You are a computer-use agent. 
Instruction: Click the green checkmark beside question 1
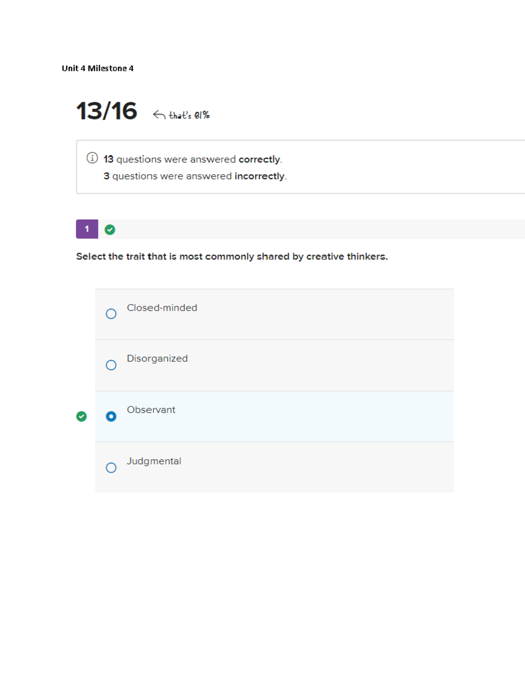coord(110,229)
